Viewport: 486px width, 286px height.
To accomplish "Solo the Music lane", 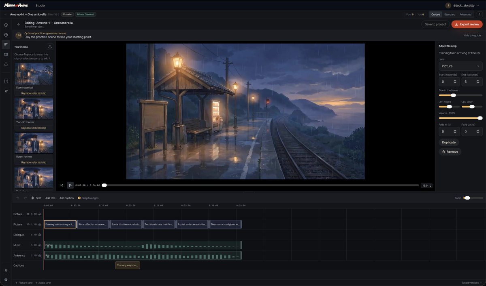I will click(x=32, y=245).
